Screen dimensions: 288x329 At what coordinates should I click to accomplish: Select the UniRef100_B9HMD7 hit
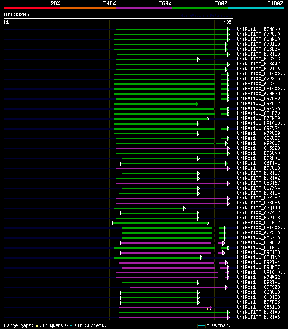click(x=258, y=267)
